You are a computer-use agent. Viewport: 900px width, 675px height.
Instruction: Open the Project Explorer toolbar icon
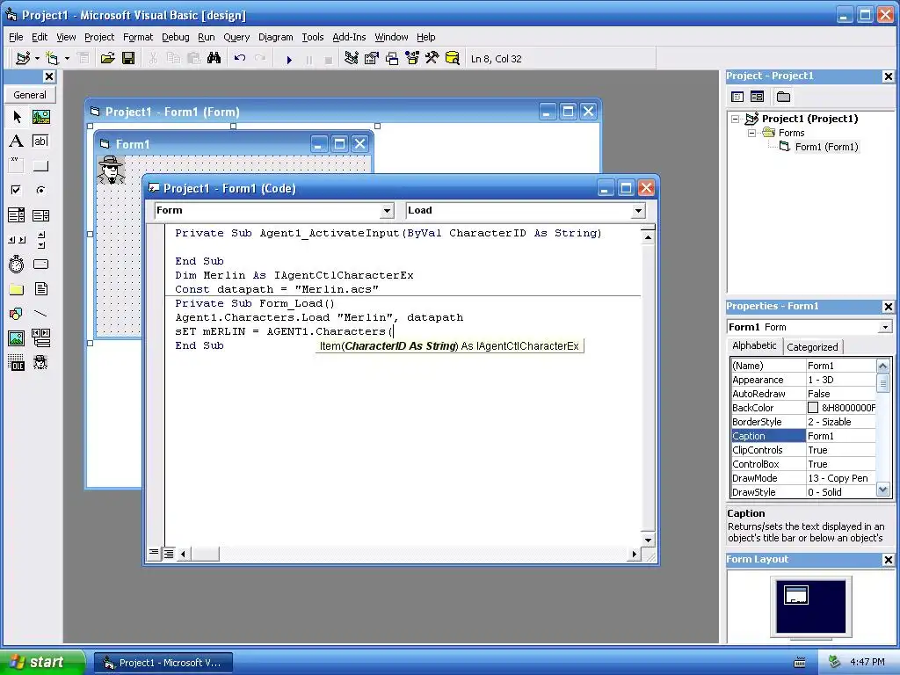tap(352, 59)
